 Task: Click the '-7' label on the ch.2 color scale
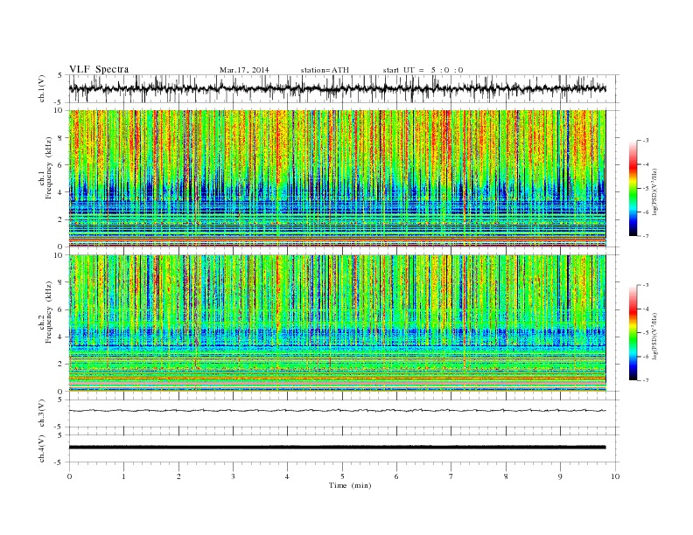click(646, 380)
